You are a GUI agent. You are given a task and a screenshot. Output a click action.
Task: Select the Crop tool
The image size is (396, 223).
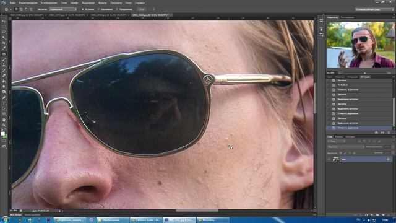tap(4, 43)
